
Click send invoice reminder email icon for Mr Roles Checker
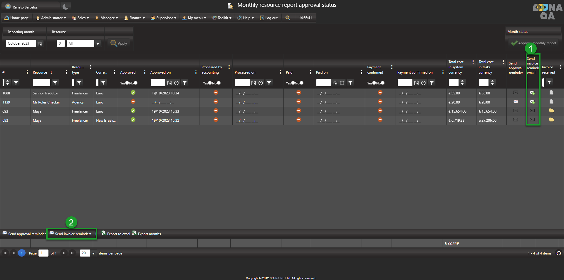click(532, 102)
